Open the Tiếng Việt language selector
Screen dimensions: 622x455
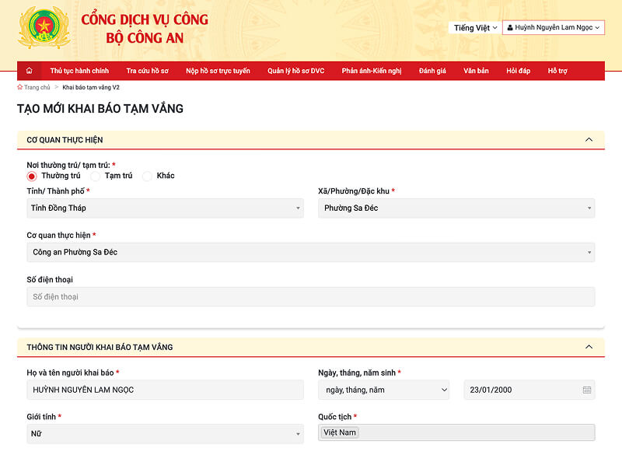(475, 28)
